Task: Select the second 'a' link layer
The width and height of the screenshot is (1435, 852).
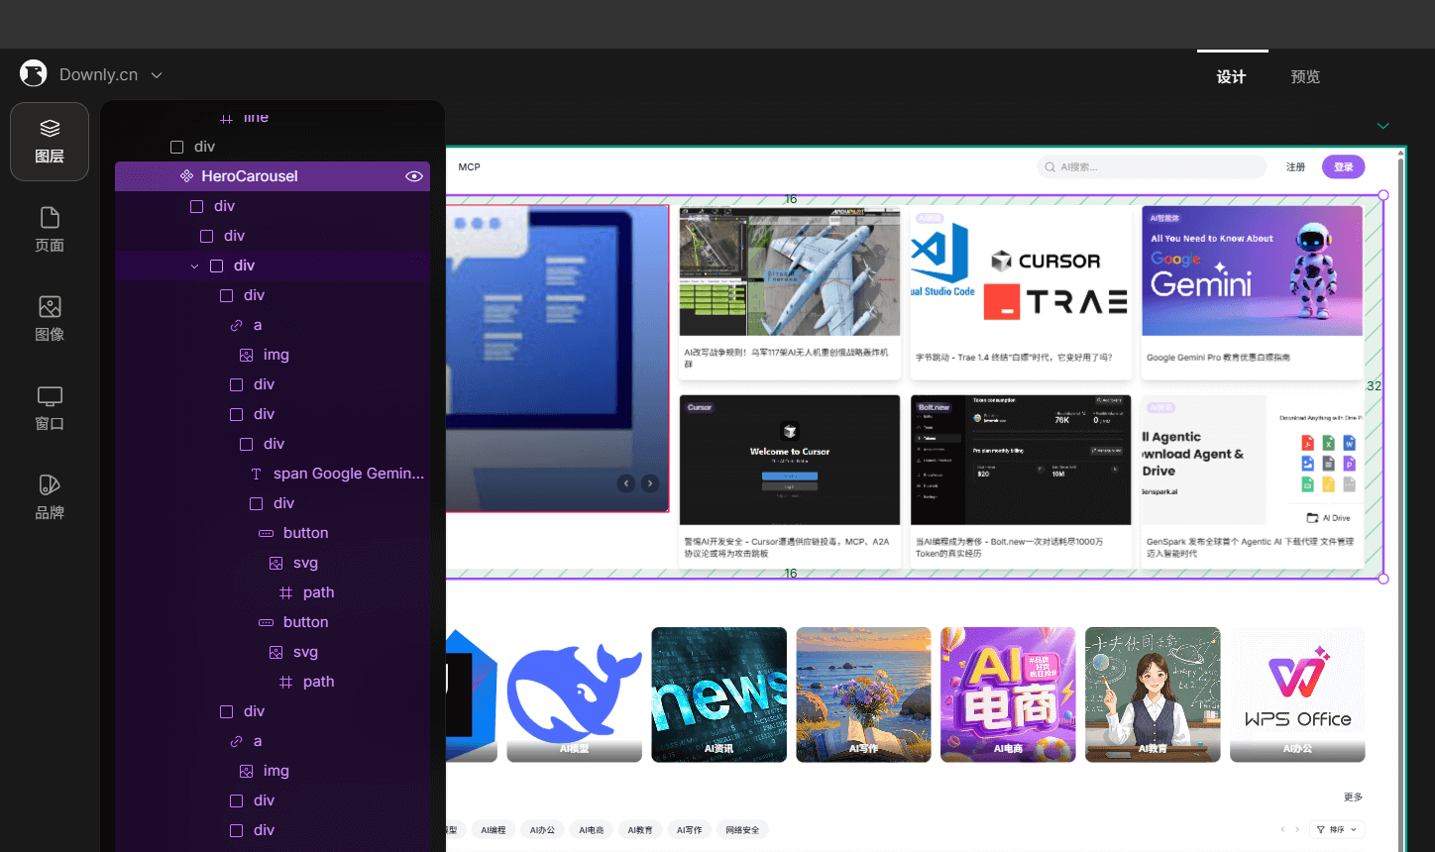Action: pos(273,741)
